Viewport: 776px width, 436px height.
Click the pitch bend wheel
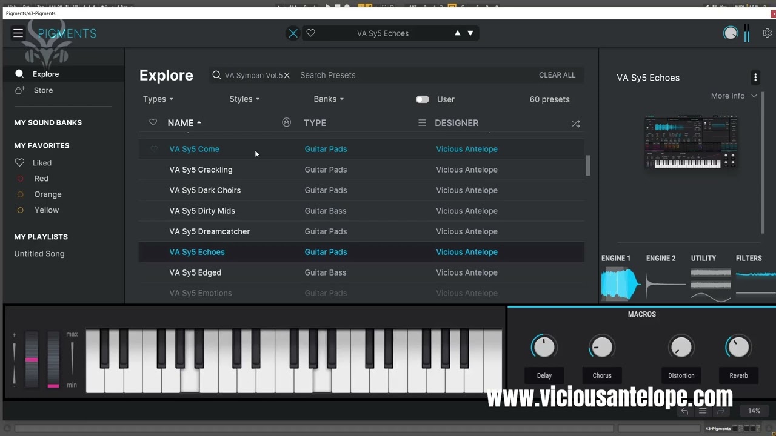[32, 359]
